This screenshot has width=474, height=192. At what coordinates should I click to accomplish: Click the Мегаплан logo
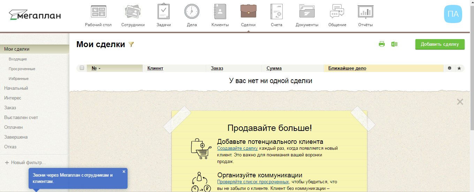click(x=35, y=15)
